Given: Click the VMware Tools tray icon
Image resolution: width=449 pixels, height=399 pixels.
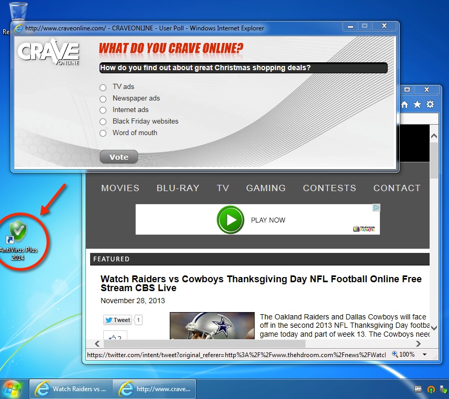Looking at the screenshot, I should (418, 389).
